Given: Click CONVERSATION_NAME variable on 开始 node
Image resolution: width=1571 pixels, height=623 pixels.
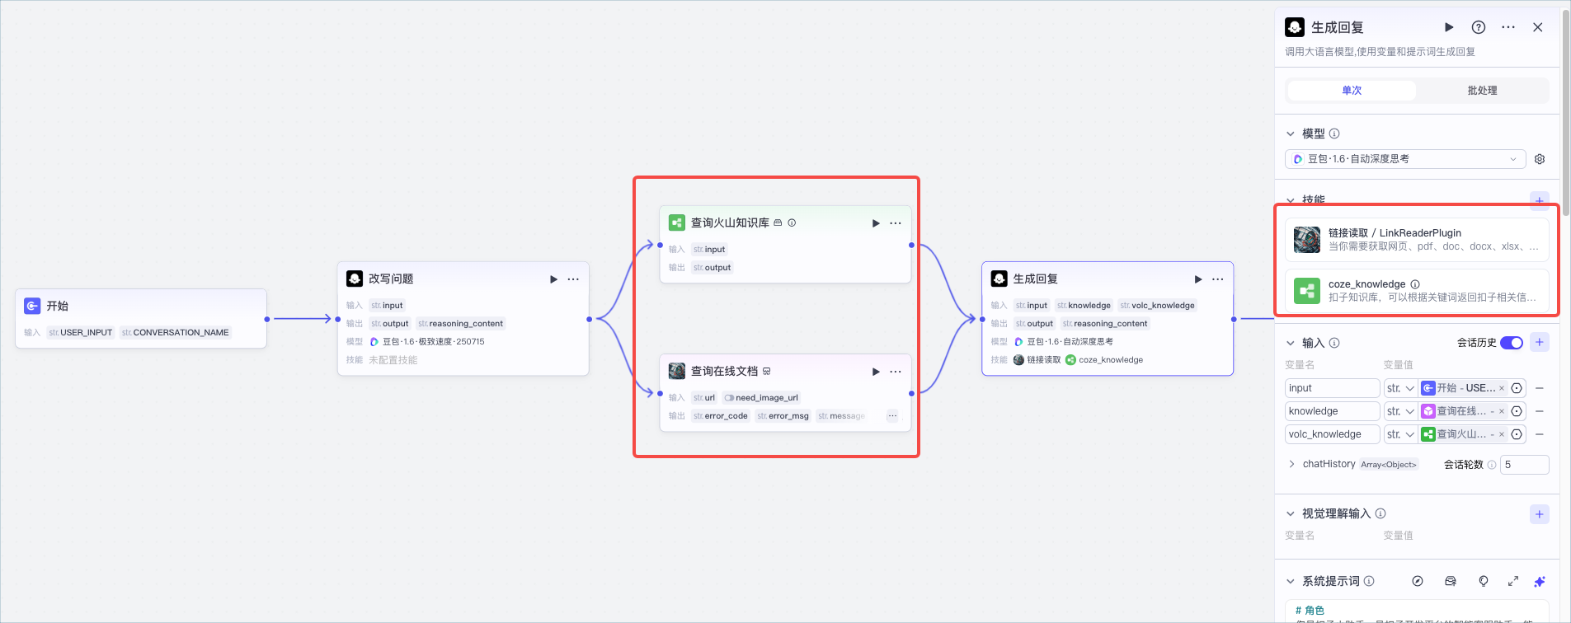Looking at the screenshot, I should 176,333.
